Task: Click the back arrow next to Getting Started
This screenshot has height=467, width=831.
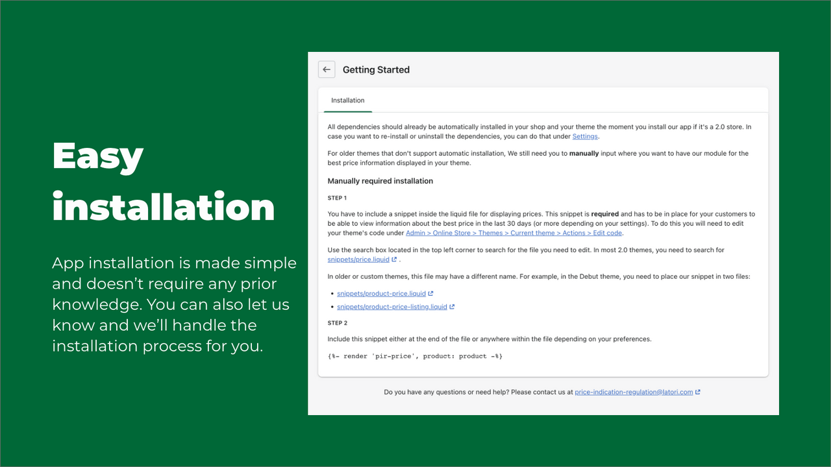Action: pyautogui.click(x=327, y=69)
